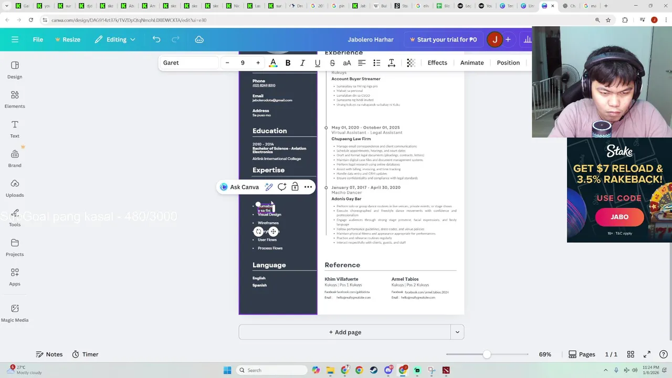The width and height of the screenshot is (672, 378).
Task: Open the Canva hamburger main menu
Action: point(15,39)
